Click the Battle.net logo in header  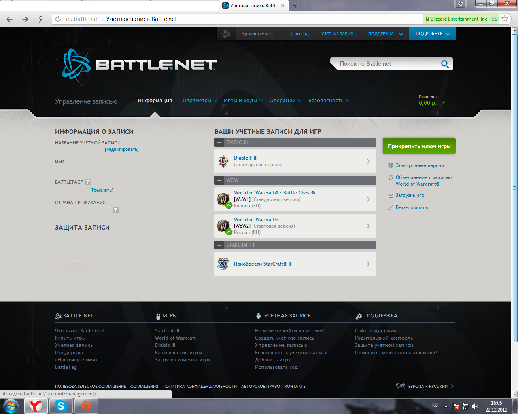(136, 65)
